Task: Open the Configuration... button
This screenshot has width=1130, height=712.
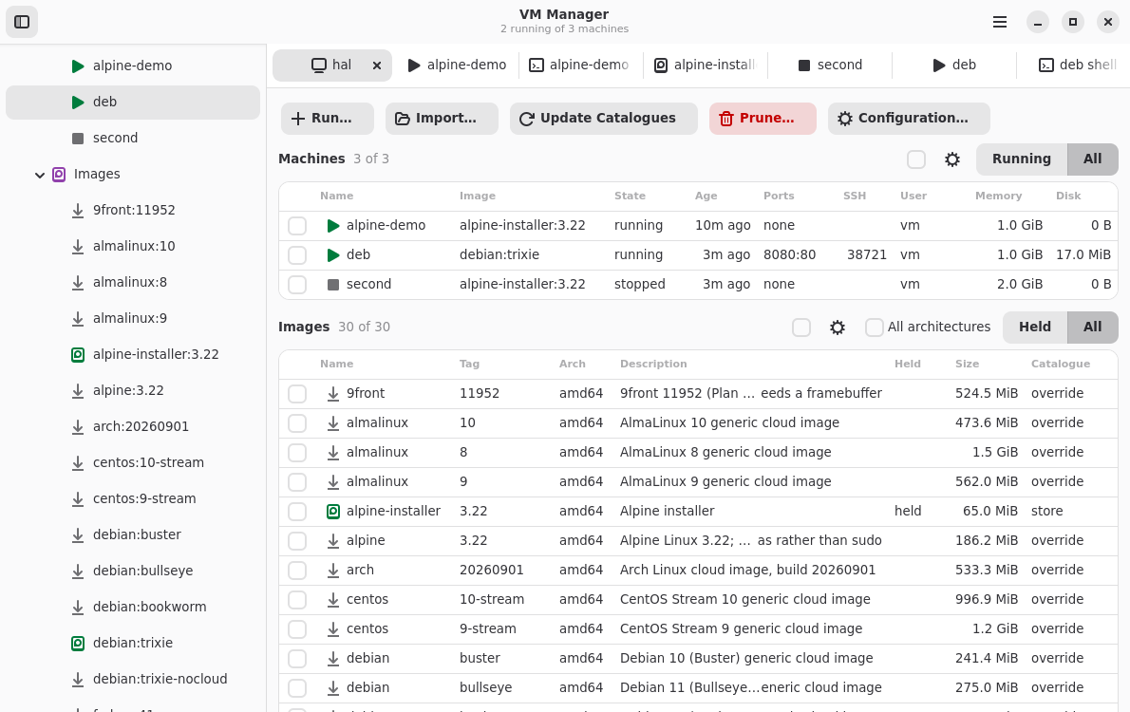Action: click(x=909, y=118)
